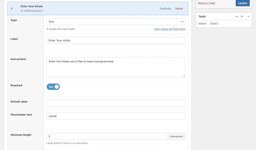
Task: Click the Export link in Tools
Action: (x=214, y=23)
